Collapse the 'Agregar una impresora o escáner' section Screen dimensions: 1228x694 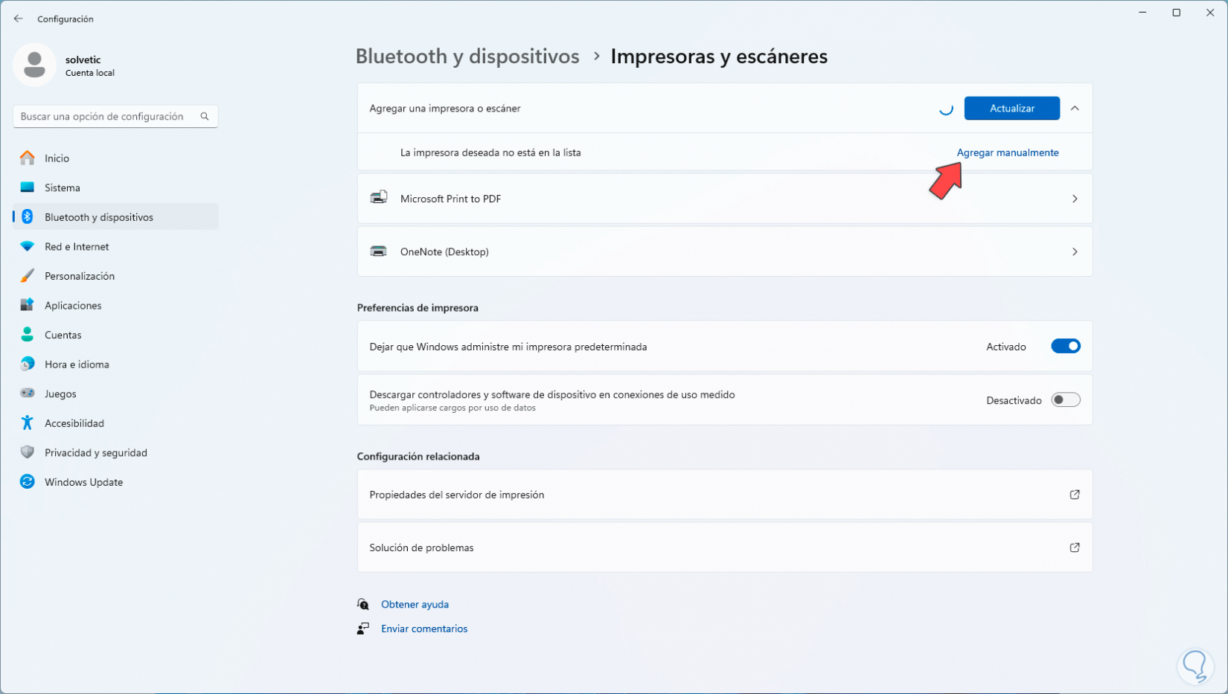pyautogui.click(x=1075, y=108)
